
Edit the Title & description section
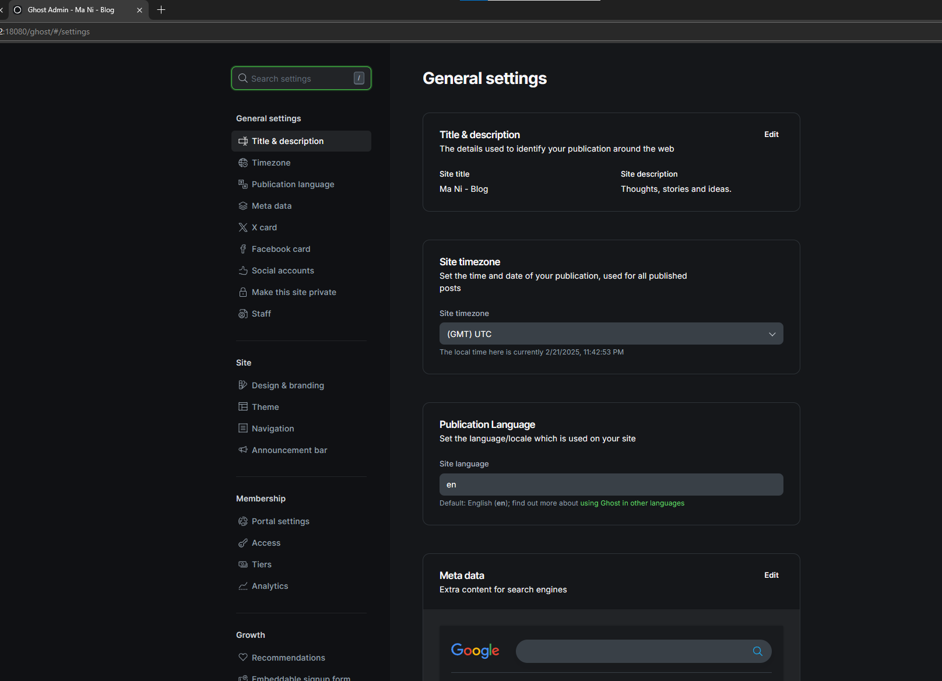(x=771, y=135)
